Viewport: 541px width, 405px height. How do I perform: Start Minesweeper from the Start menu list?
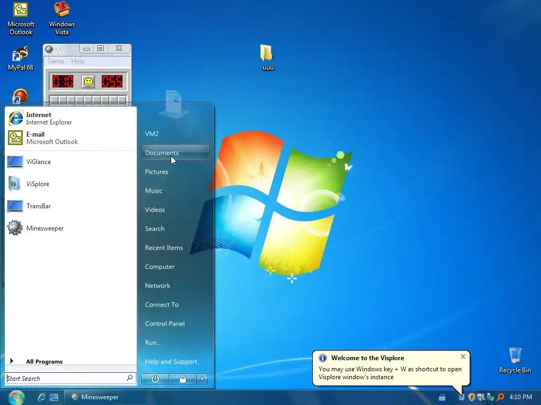71,228
